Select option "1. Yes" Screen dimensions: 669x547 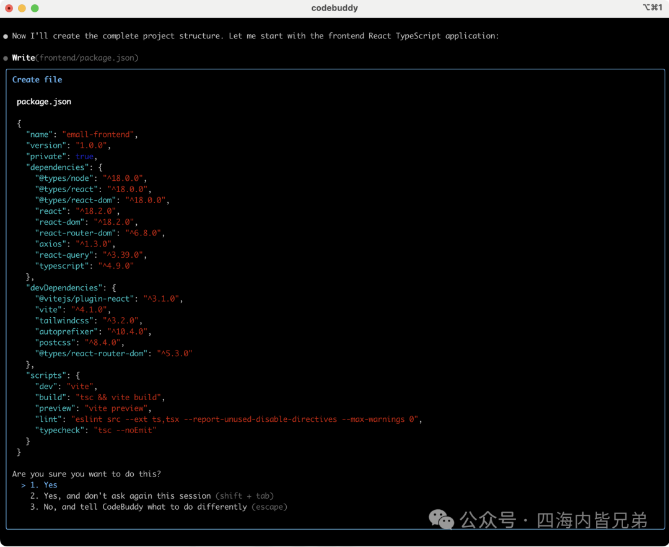43,485
